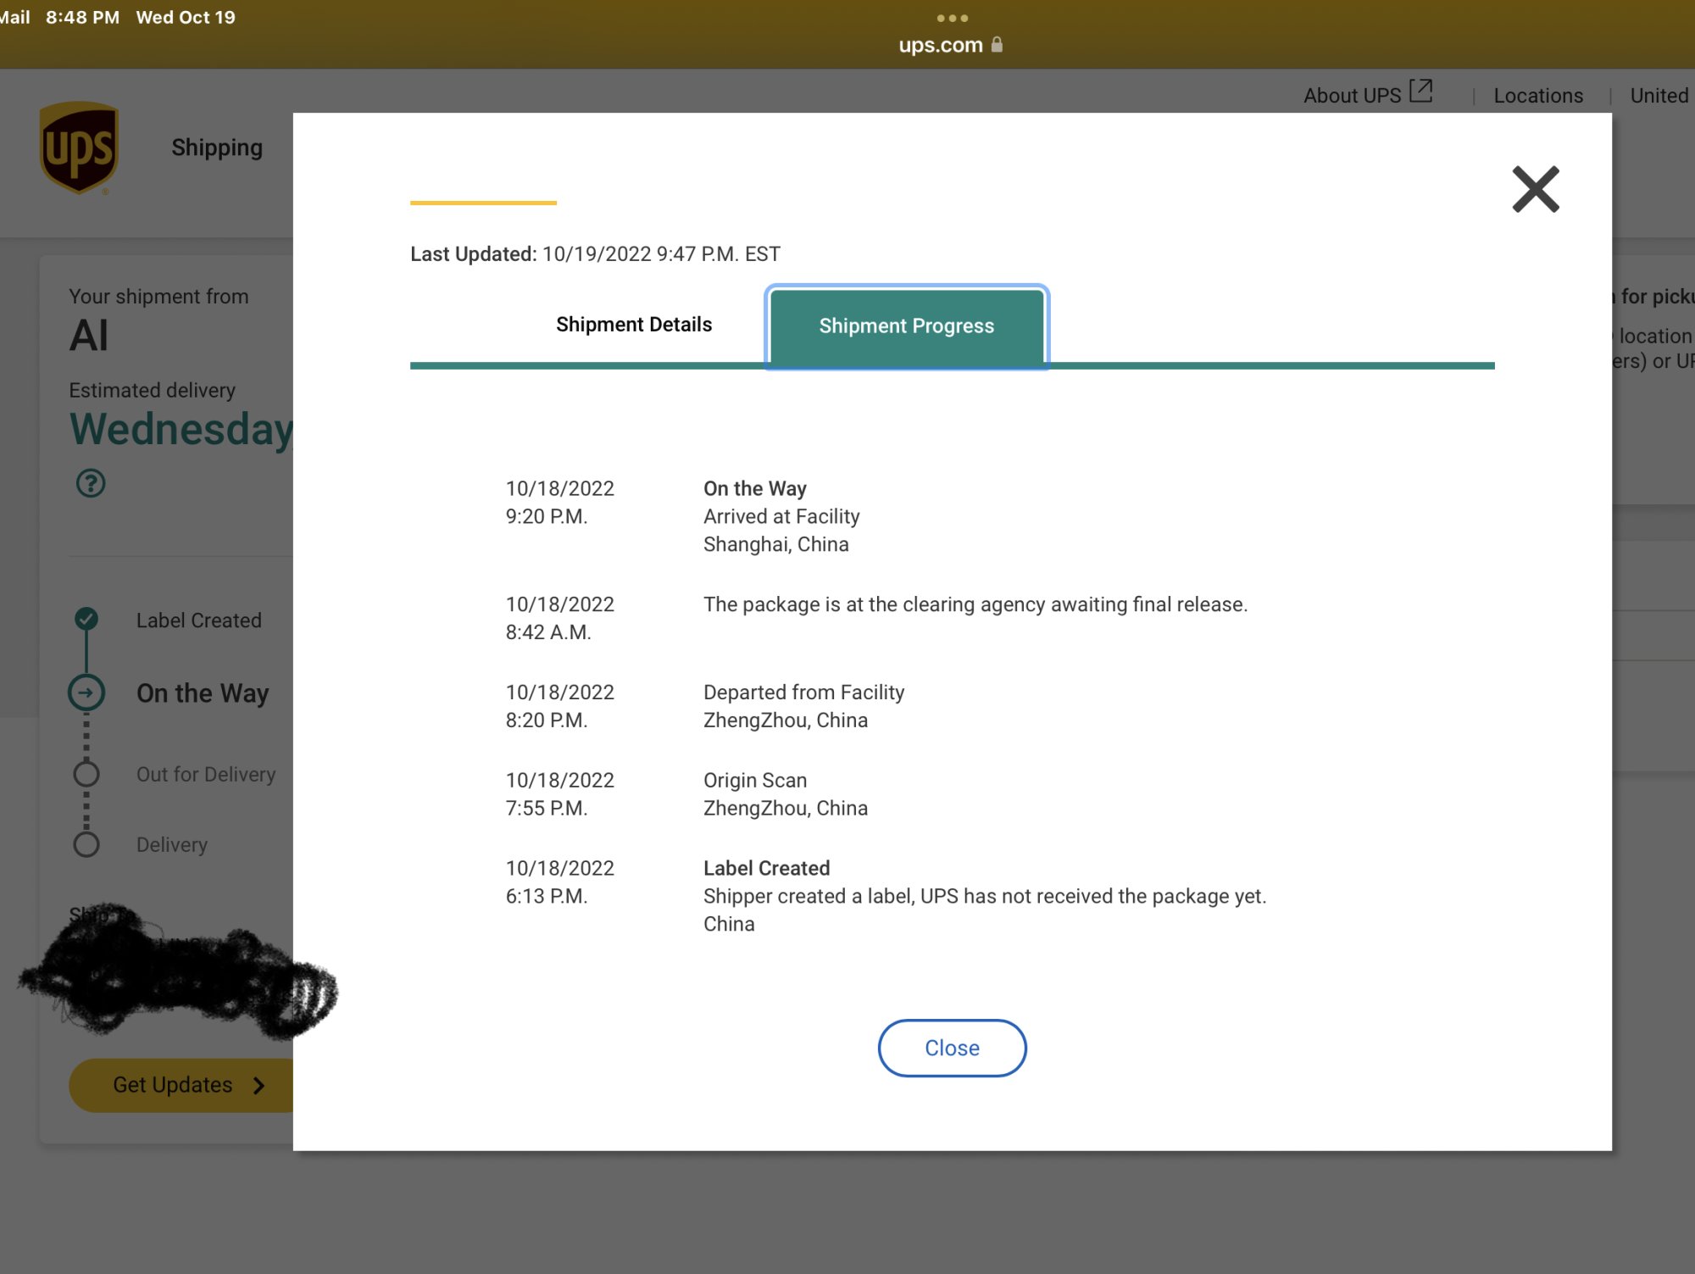Close the modal with X icon
The height and width of the screenshot is (1274, 1695).
click(x=1535, y=189)
